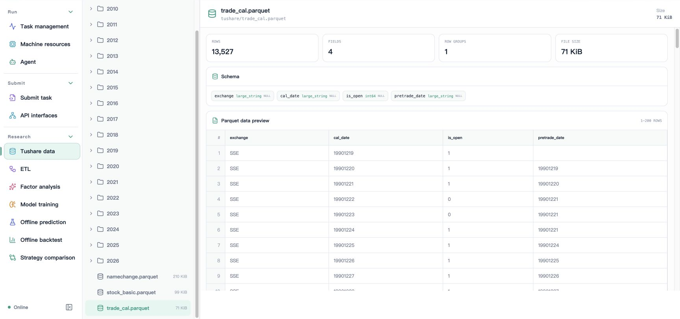Expand the 2022 folder chevron
The image size is (680, 319).
(x=91, y=198)
